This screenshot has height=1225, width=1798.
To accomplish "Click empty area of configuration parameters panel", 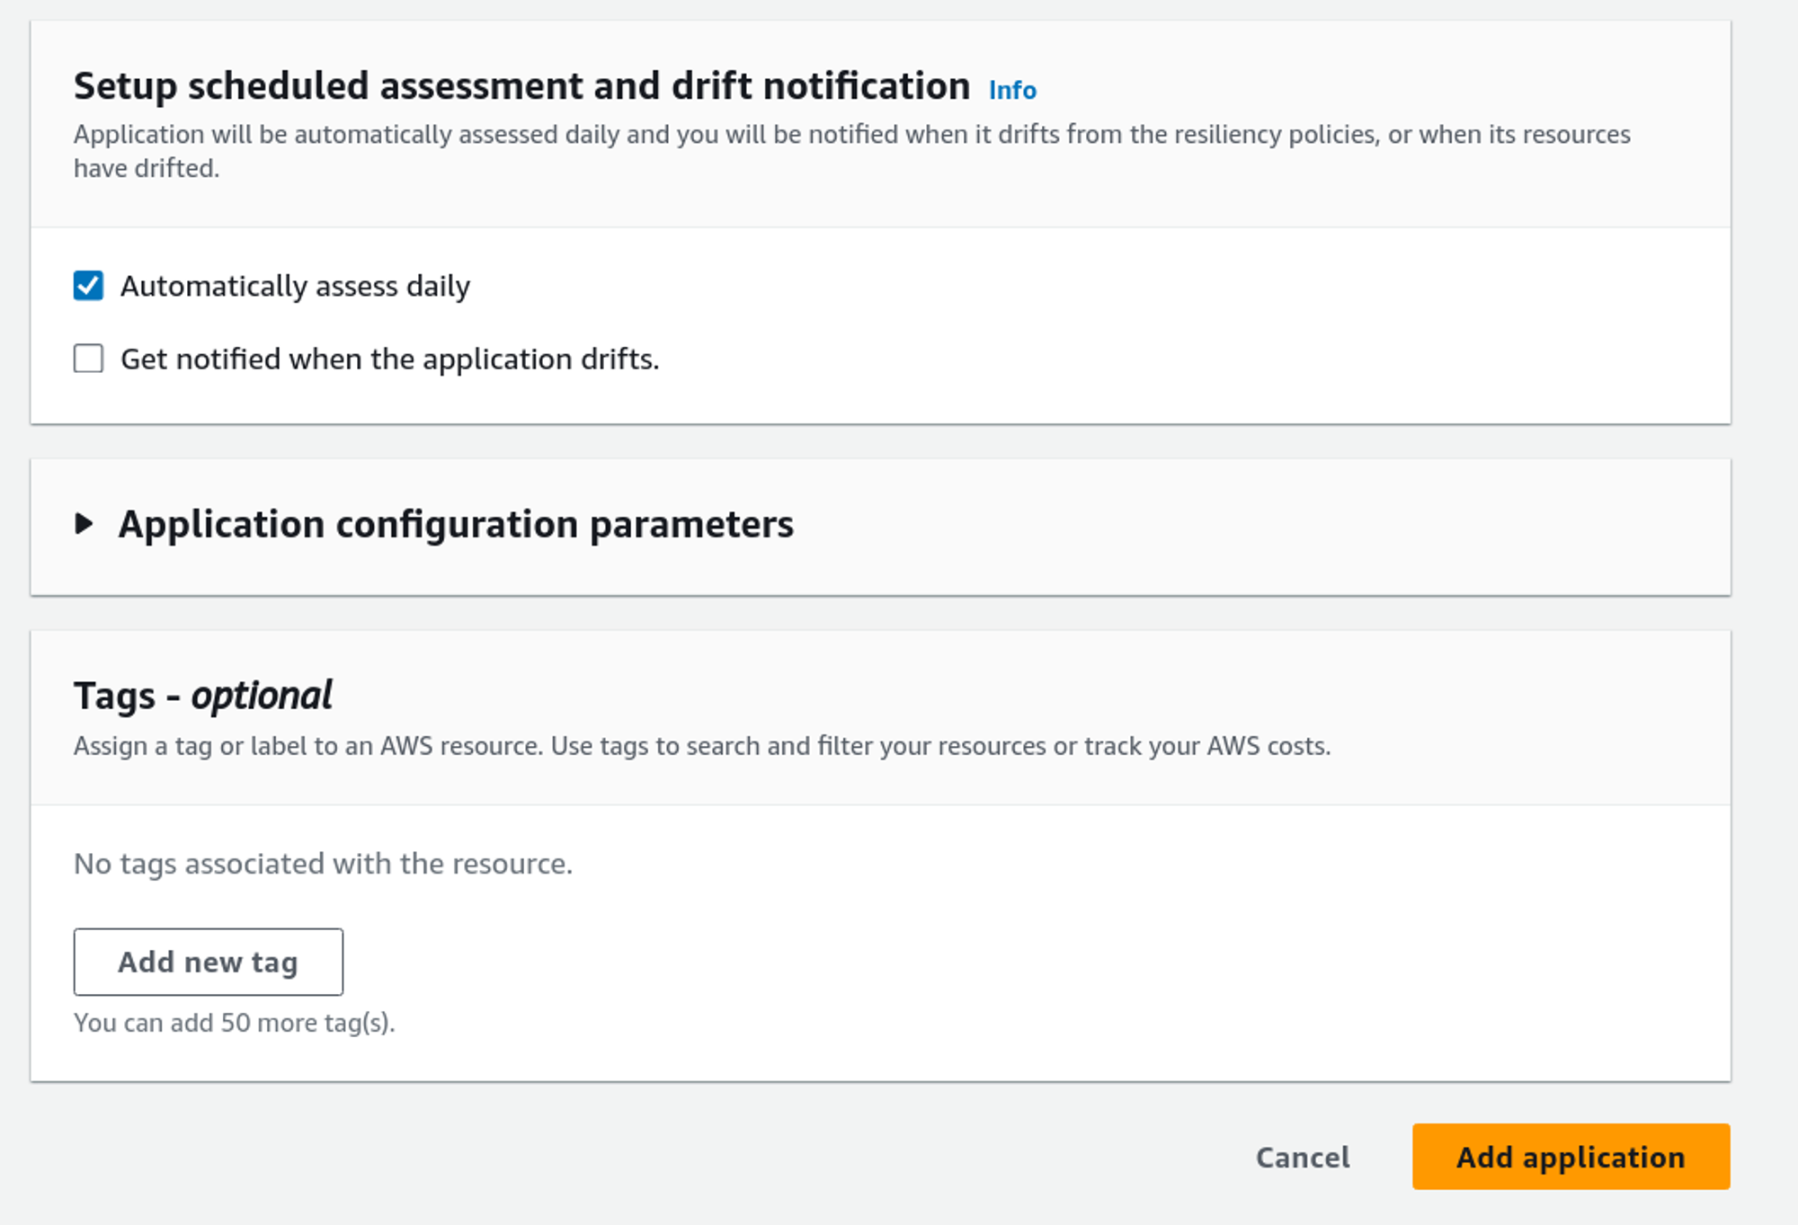I will (x=1259, y=526).
